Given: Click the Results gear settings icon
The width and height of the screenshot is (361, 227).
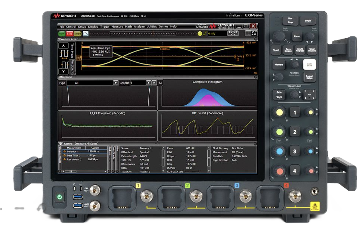Looking at the screenshot, I should pos(60,143).
